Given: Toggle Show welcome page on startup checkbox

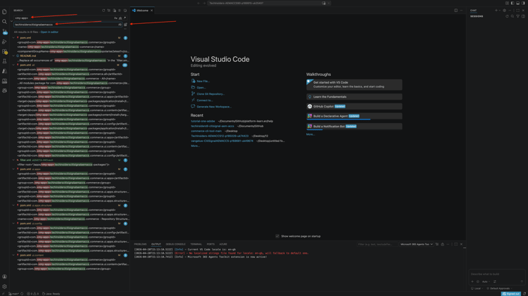Looking at the screenshot, I should (x=277, y=236).
